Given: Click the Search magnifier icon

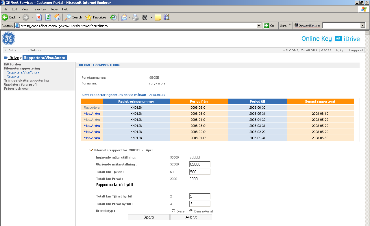Looking at the screenshot, I should click(x=68, y=17).
